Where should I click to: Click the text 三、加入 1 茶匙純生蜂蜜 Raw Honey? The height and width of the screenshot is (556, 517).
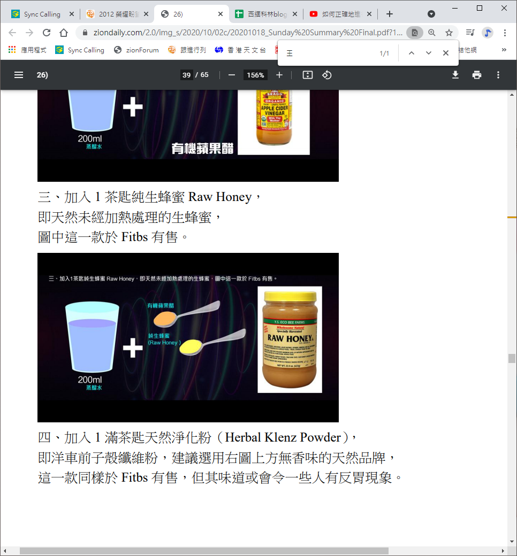click(x=145, y=197)
